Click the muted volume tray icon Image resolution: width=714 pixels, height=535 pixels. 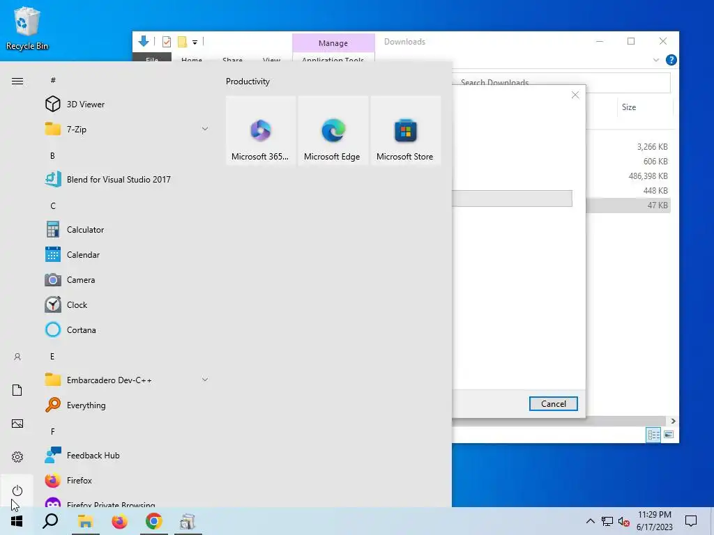click(x=624, y=522)
